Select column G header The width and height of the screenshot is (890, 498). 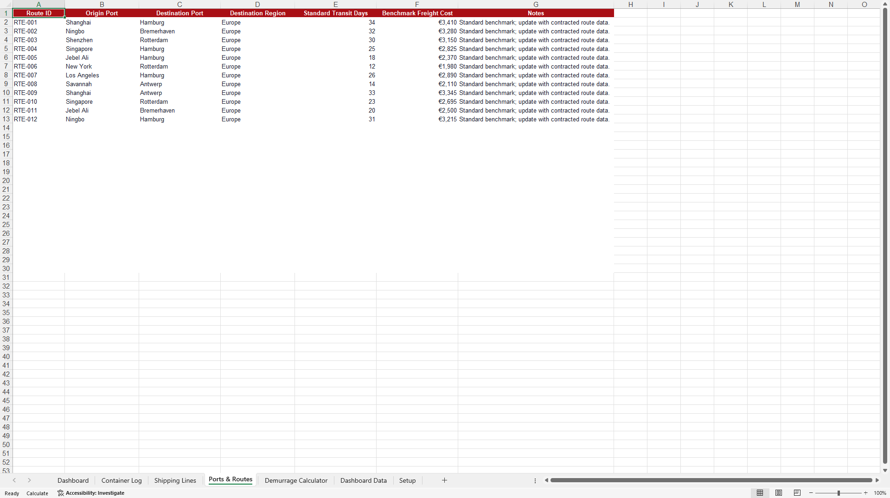click(x=536, y=4)
